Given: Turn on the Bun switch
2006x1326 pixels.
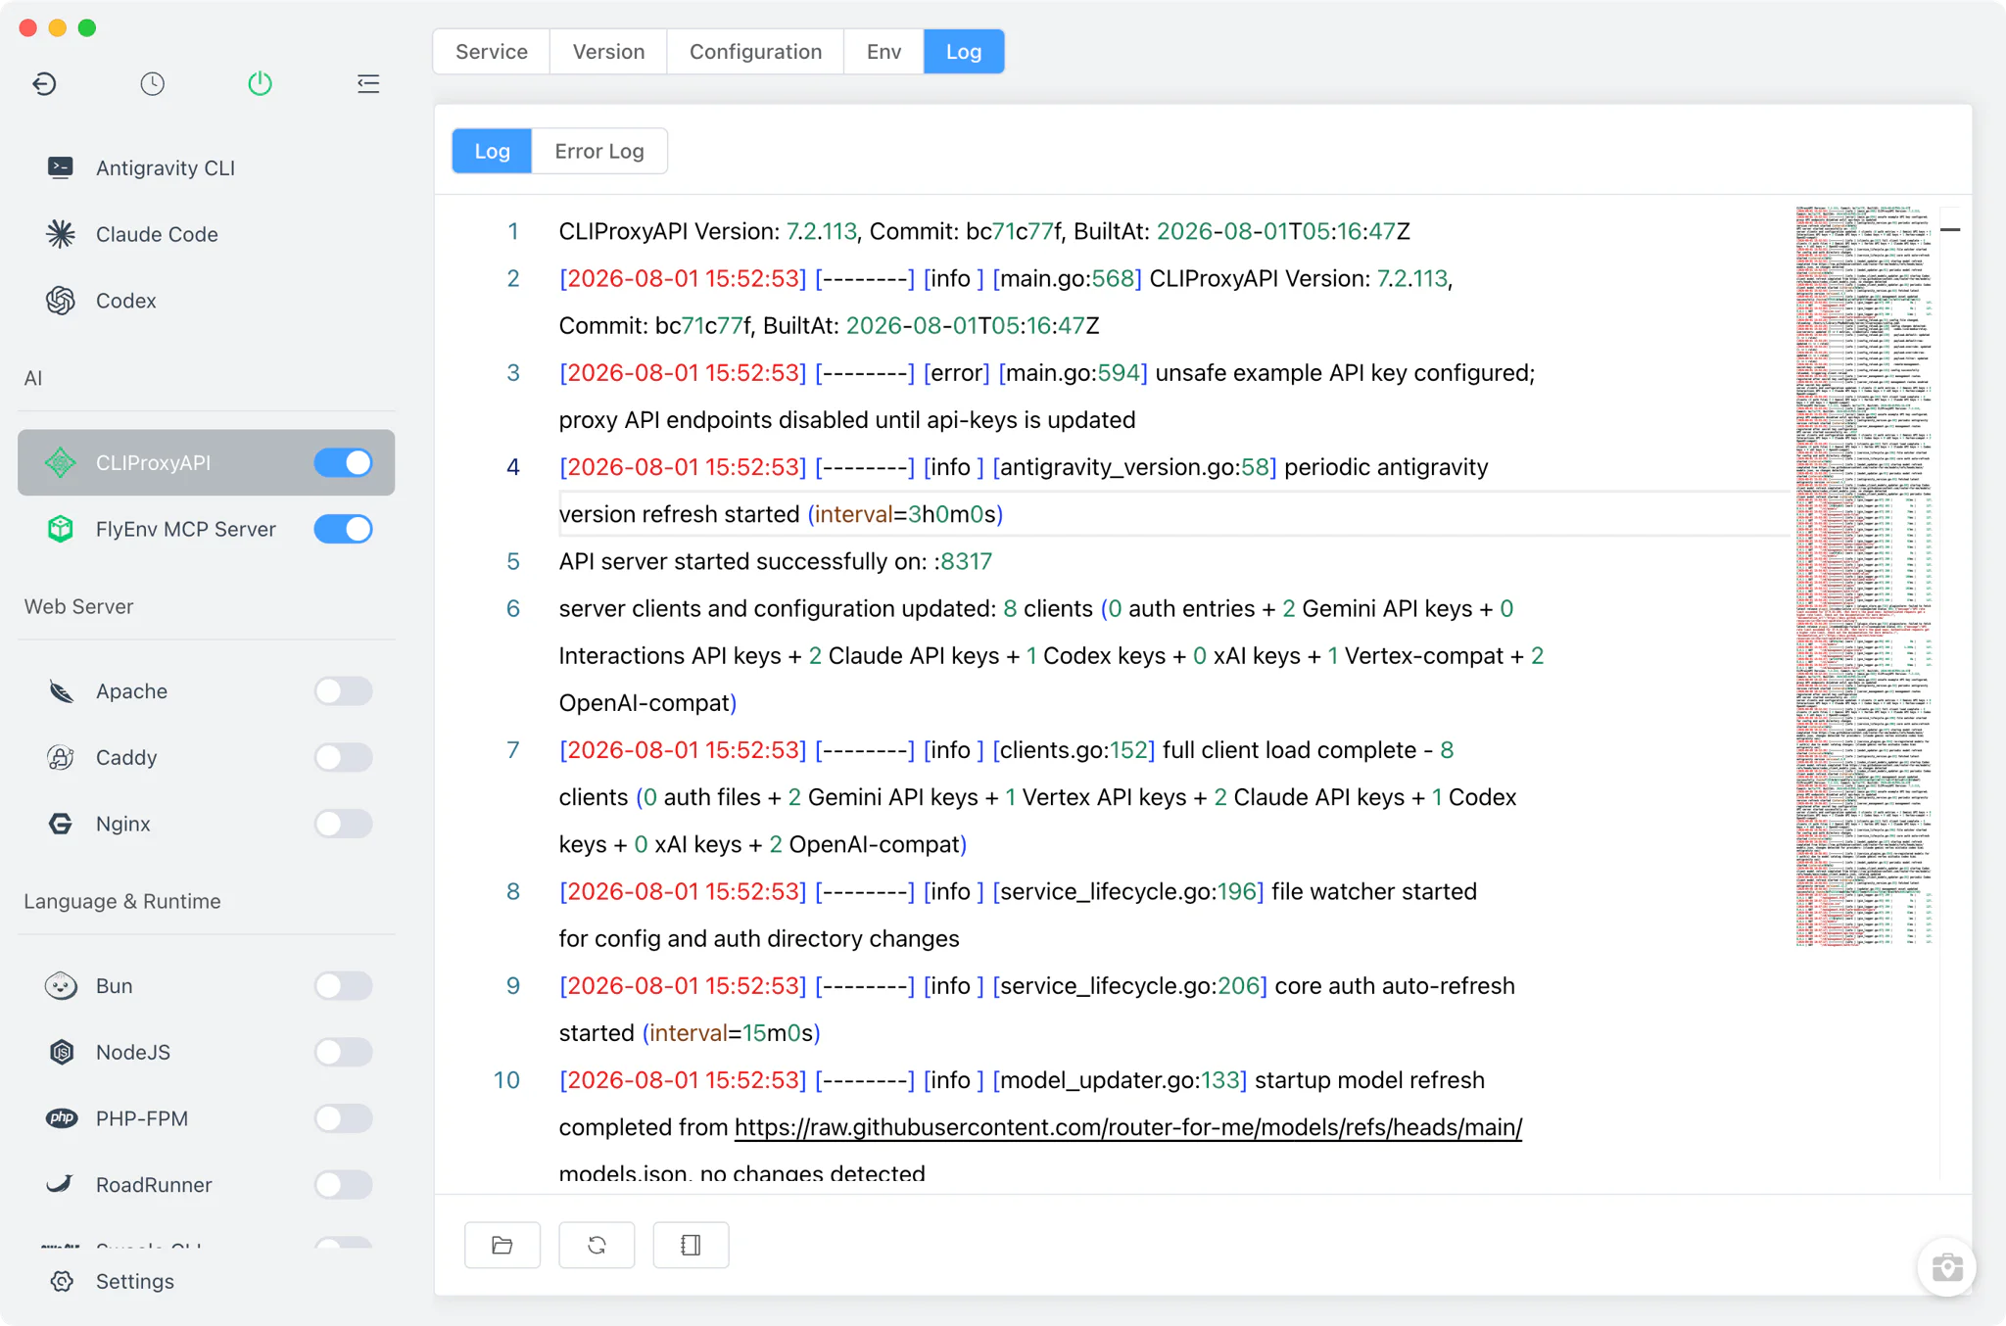Looking at the screenshot, I should click(343, 986).
